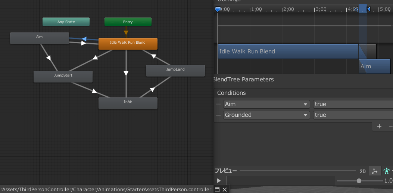Select the InAir state node

click(128, 103)
